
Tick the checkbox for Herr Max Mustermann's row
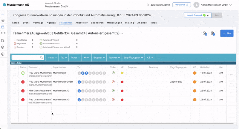click(14, 92)
